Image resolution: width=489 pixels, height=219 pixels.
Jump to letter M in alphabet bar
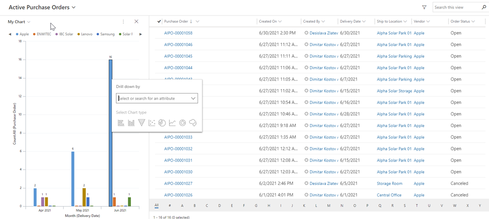point(329,205)
